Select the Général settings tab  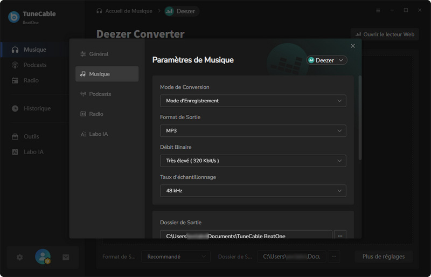pyautogui.click(x=99, y=54)
